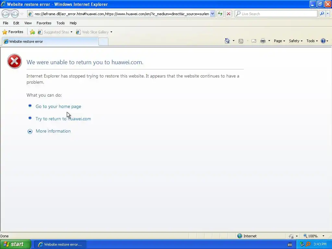Click the Search magnifier button

click(x=322, y=14)
